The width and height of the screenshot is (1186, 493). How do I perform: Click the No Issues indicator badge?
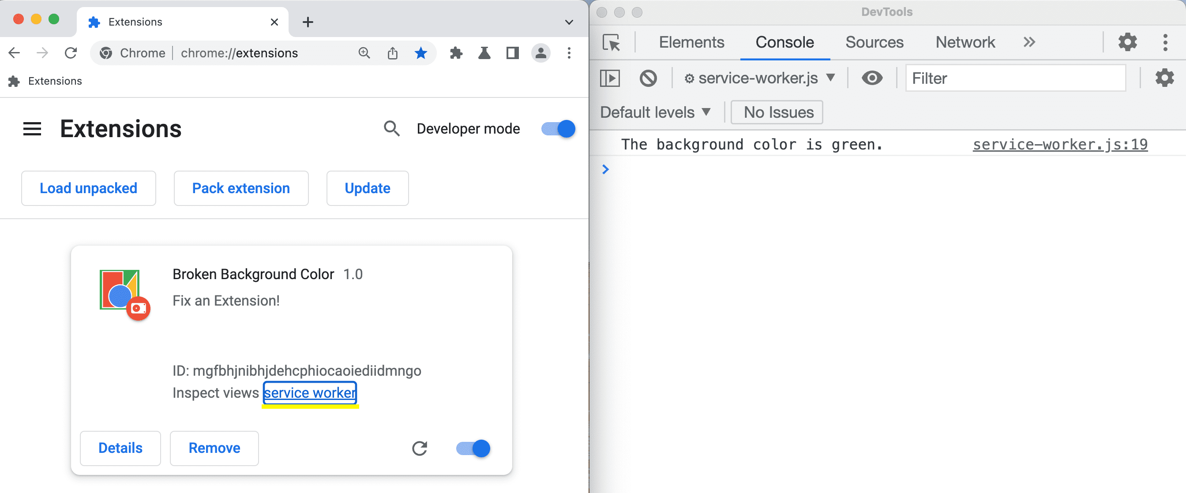pyautogui.click(x=777, y=112)
